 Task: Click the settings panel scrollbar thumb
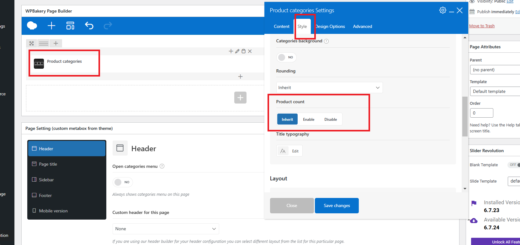[465, 117]
